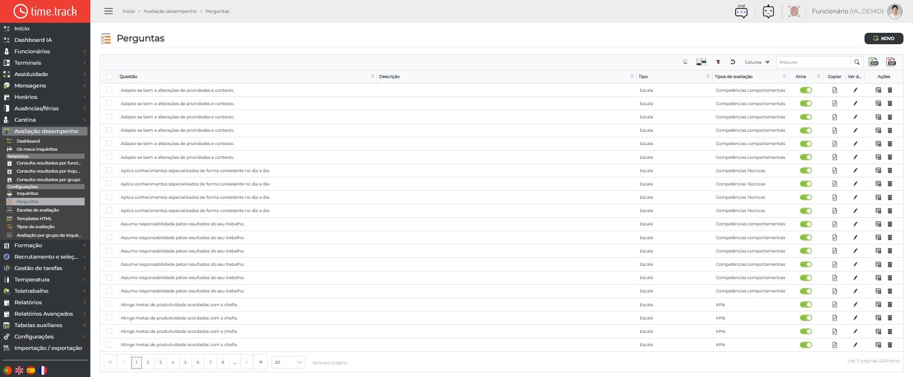Expand the Relatórios Avançados sidebar section
The image size is (913, 377).
(45, 314)
